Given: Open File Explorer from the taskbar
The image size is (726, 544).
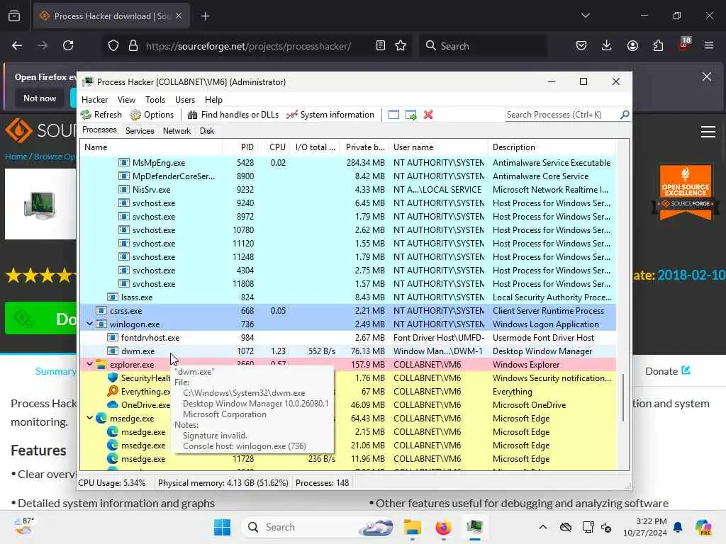Looking at the screenshot, I should pyautogui.click(x=412, y=527).
